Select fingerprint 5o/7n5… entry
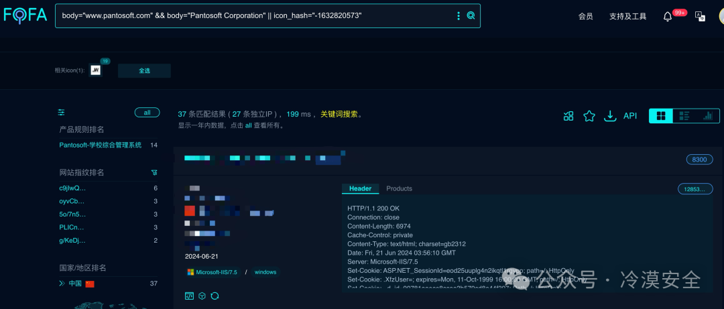This screenshot has height=309, width=724. point(72,214)
